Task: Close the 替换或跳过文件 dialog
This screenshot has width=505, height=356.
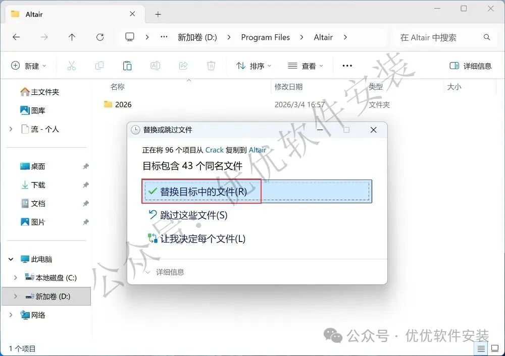Action: (374, 130)
